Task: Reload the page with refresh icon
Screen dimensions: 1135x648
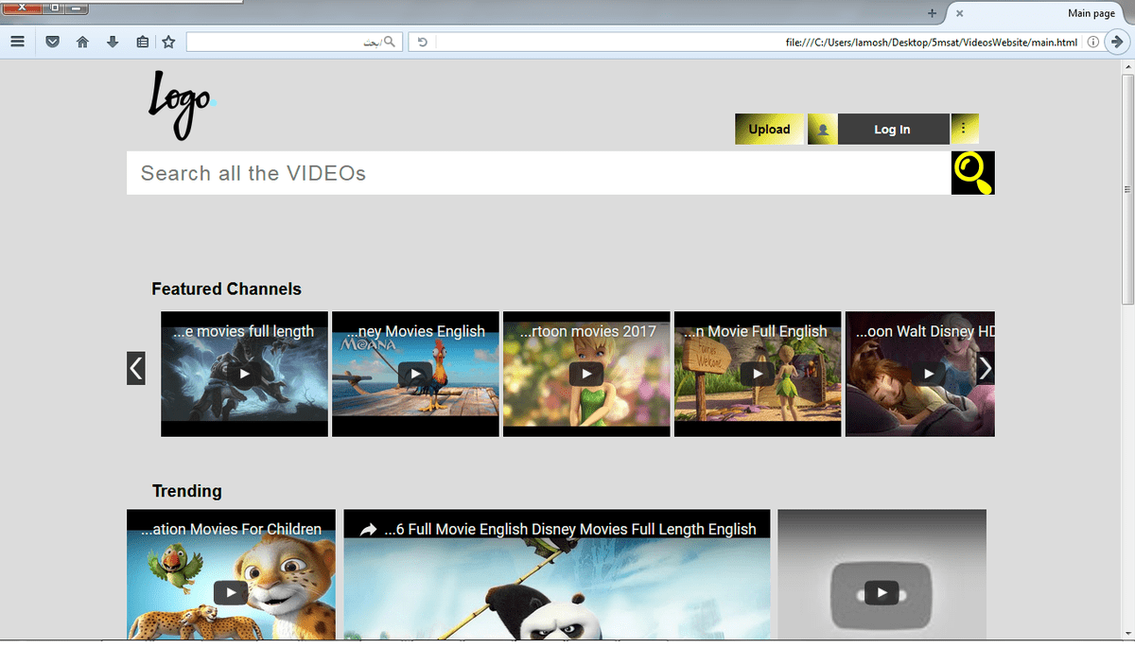Action: click(422, 42)
